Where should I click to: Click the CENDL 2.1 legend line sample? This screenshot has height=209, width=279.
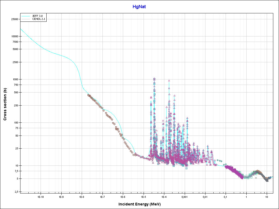click(26, 19)
